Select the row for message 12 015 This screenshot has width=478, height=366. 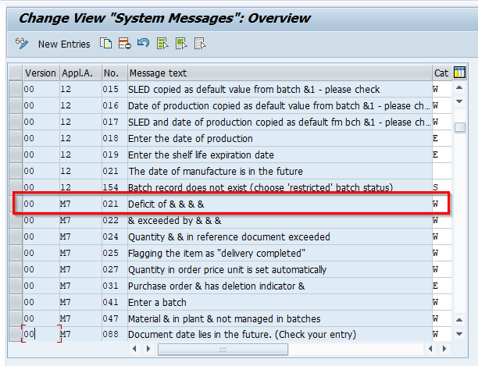coord(16,89)
